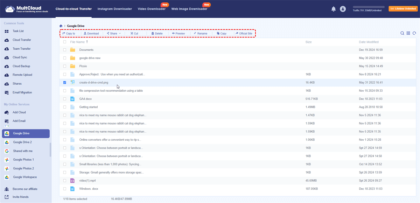Select Storage: Gmail generally offers file
Viewport: 420px width, 203px height.
(x=111, y=173)
